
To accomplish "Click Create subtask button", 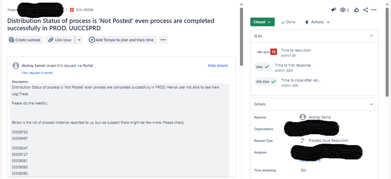I will click(25, 40).
